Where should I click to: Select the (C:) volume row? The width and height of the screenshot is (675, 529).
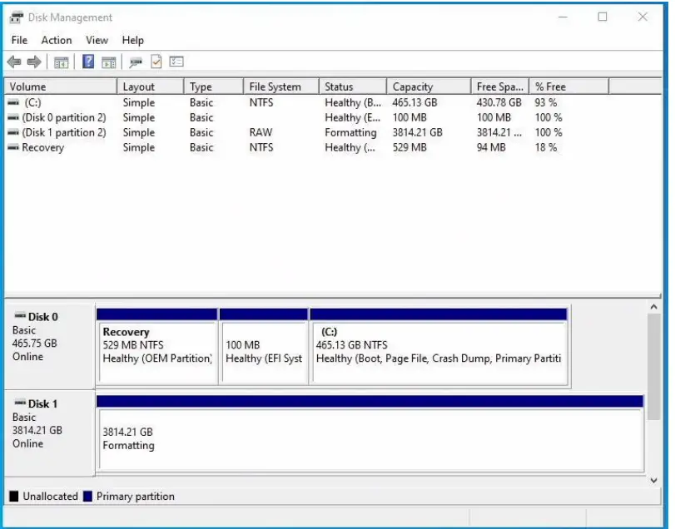[50, 101]
